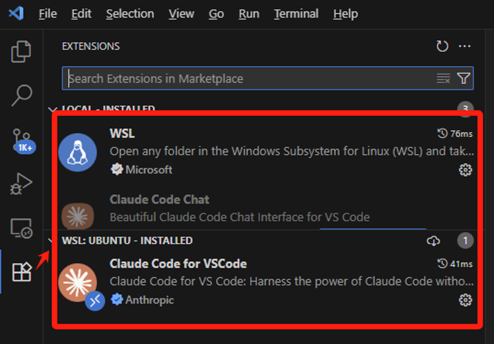The width and height of the screenshot is (494, 344).
Task: Open the Terminal menu
Action: [x=296, y=14]
